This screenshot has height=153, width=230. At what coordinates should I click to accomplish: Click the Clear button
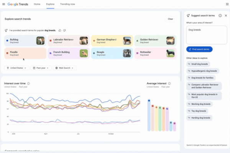(x=170, y=19)
